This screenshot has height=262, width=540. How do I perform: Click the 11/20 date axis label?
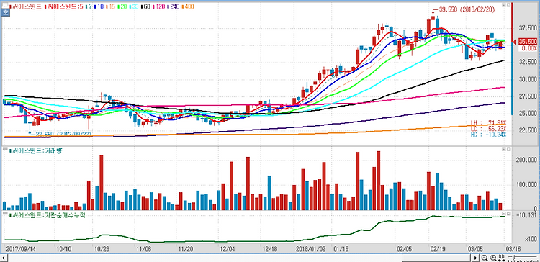pyautogui.click(x=185, y=248)
